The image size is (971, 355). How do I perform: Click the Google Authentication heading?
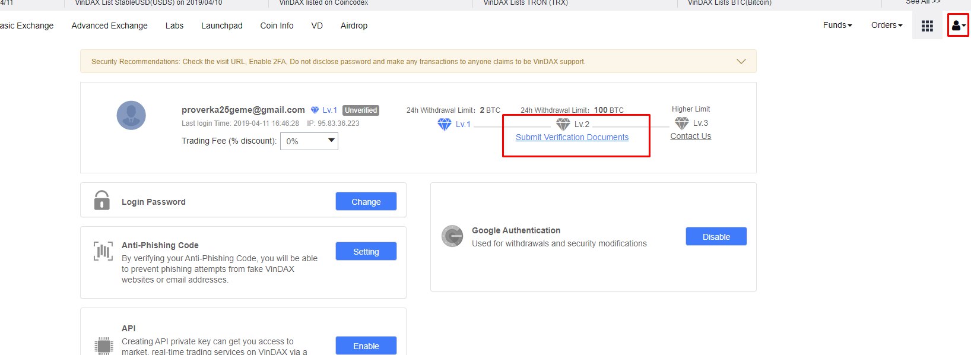[x=516, y=230]
